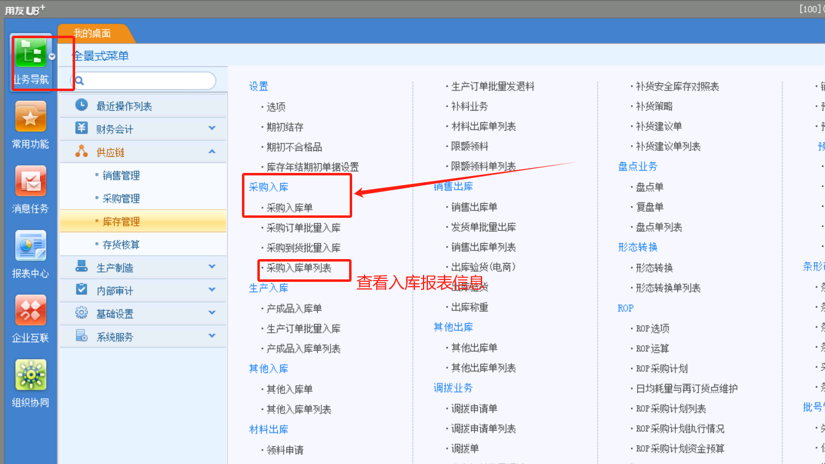Open the 期初结存 link

[x=285, y=127]
